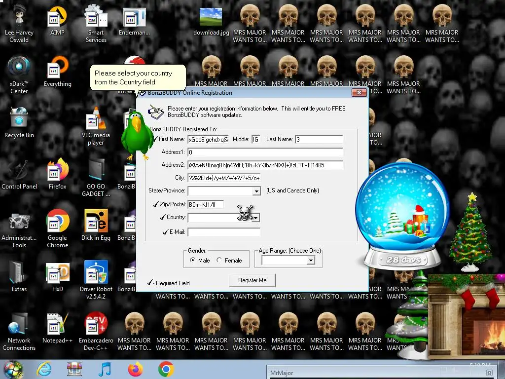Open the Recycle Bin
This screenshot has width=505, height=379.
pos(19,122)
